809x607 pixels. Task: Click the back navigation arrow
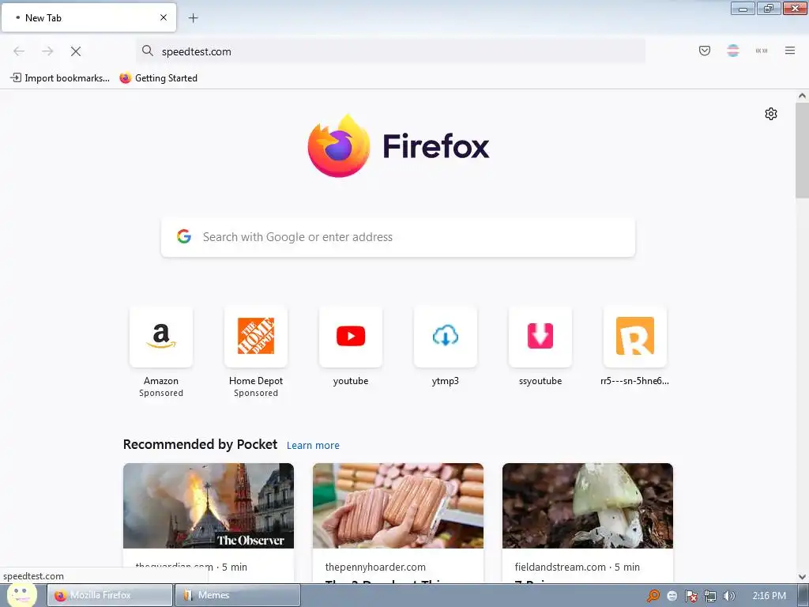(19, 51)
